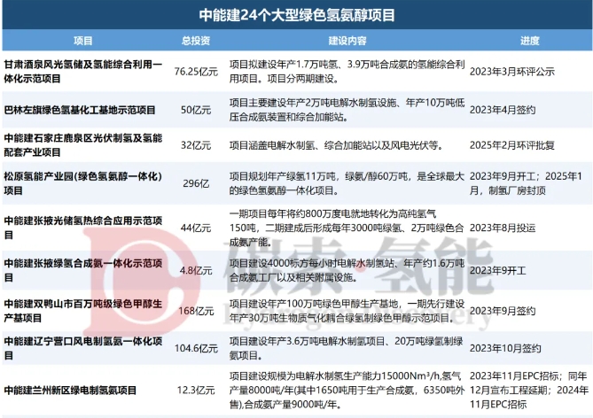Viewport: 593px width, 418px height.
Task: Click the 中能建双鸭山市 methanol project name
Action: pos(82,310)
